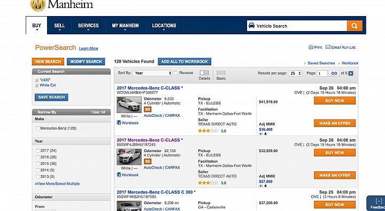This screenshot has width=385, height=211.
Task: Tick the 2015 (36) year checkbox
Action: pyautogui.click(x=37, y=163)
